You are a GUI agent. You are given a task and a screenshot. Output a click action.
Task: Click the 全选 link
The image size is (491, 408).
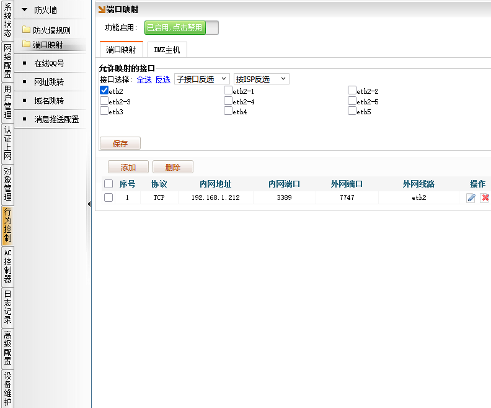click(x=144, y=79)
